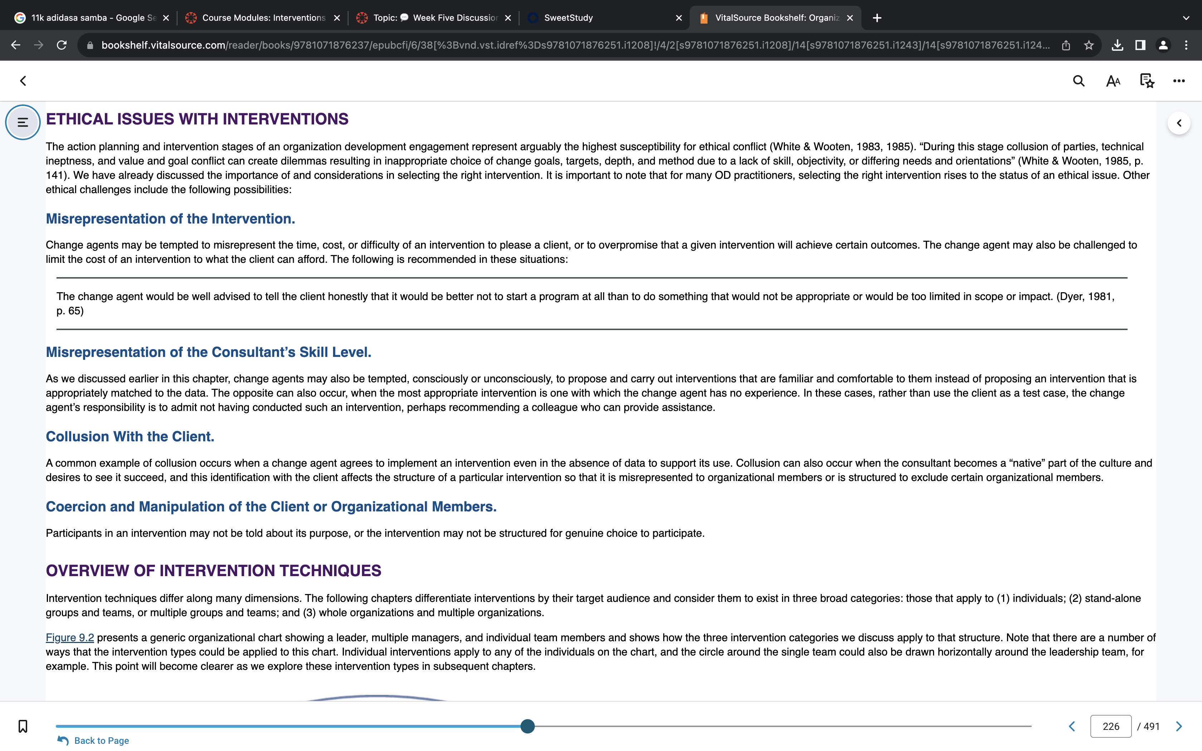Bookmark this page

coord(23,726)
